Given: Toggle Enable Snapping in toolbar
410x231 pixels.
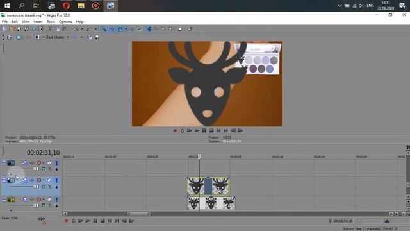Looking at the screenshot, I should (104, 29).
